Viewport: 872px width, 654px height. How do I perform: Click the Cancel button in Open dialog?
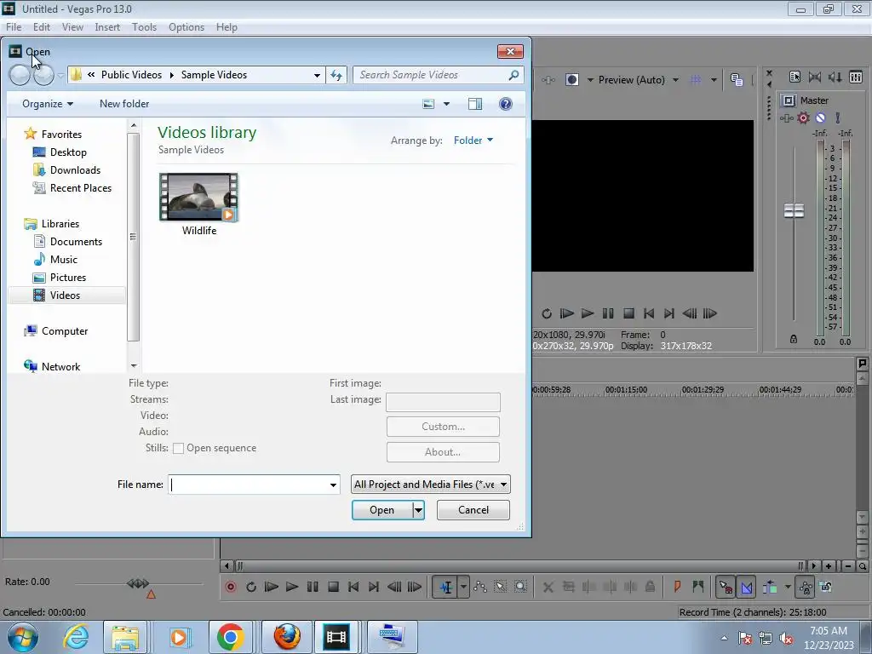pos(473,510)
